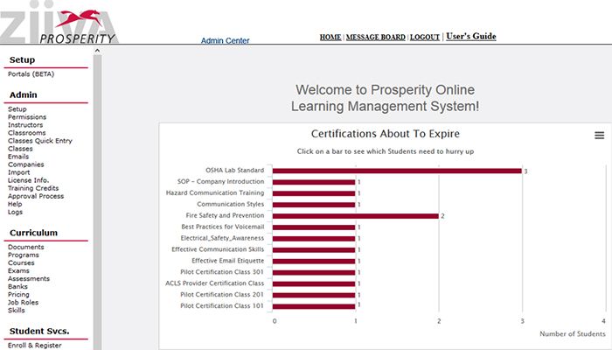The height and width of the screenshot is (350, 612).
Task: Open Job Roles under Curriculum
Action: coord(23,303)
